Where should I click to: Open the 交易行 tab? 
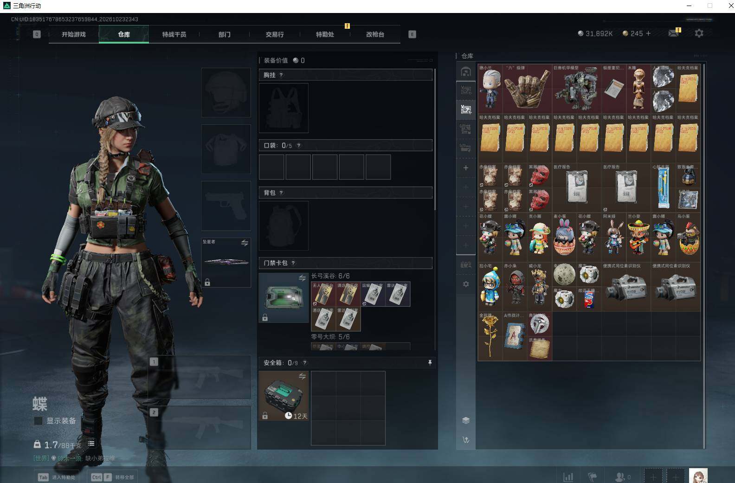[x=275, y=34]
